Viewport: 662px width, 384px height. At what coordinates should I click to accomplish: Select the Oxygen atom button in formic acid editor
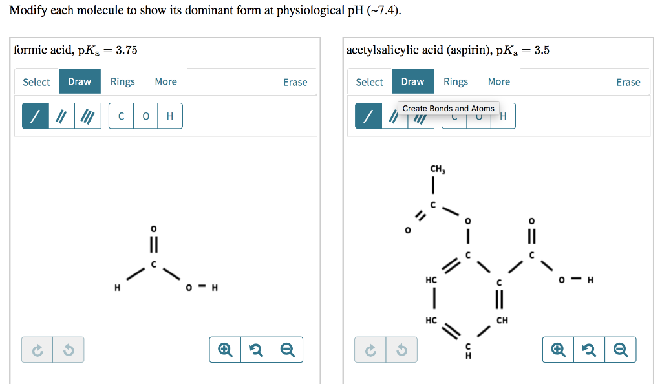click(145, 116)
